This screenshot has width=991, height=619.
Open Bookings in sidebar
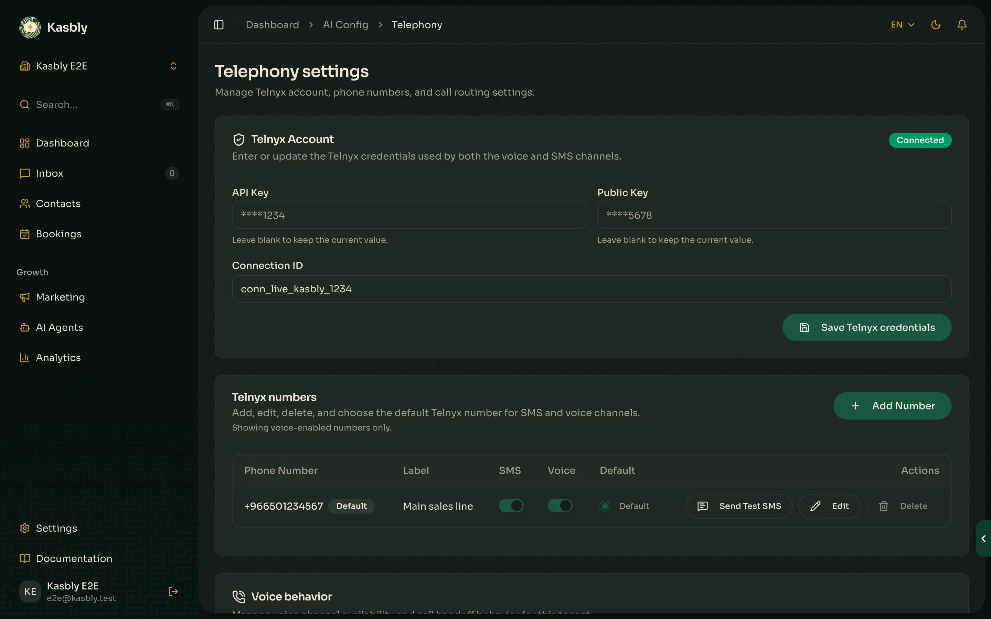coord(99,234)
